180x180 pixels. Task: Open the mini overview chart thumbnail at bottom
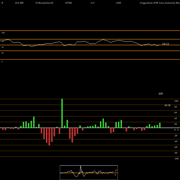point(89,172)
